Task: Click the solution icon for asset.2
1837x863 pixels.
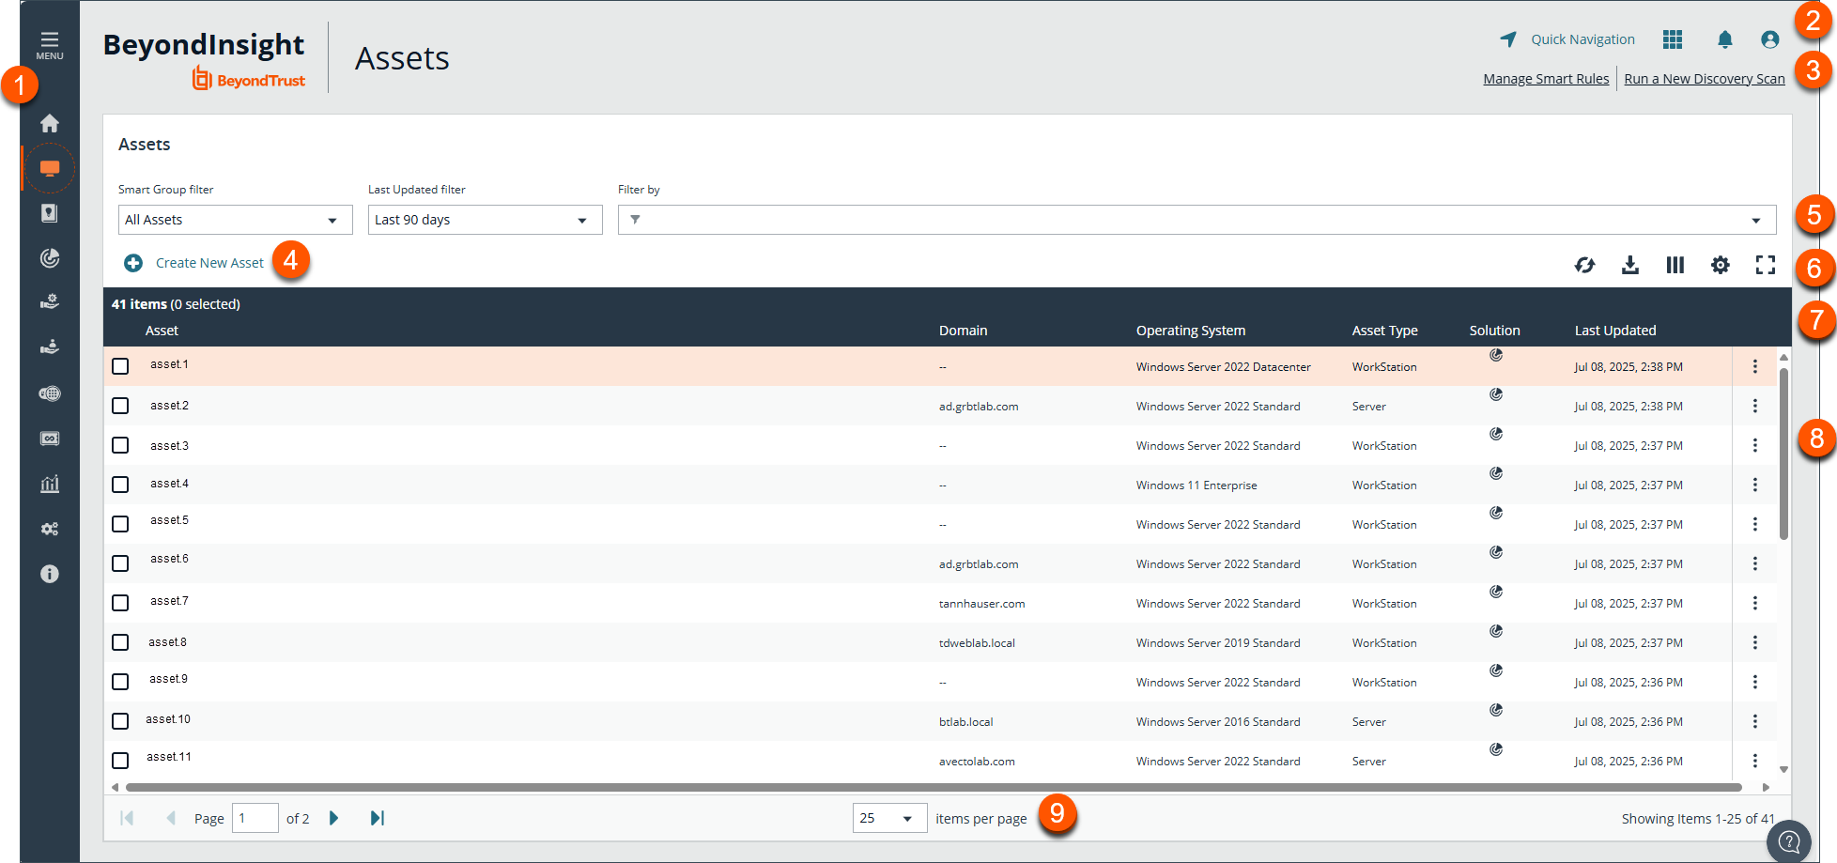Action: click(x=1496, y=394)
